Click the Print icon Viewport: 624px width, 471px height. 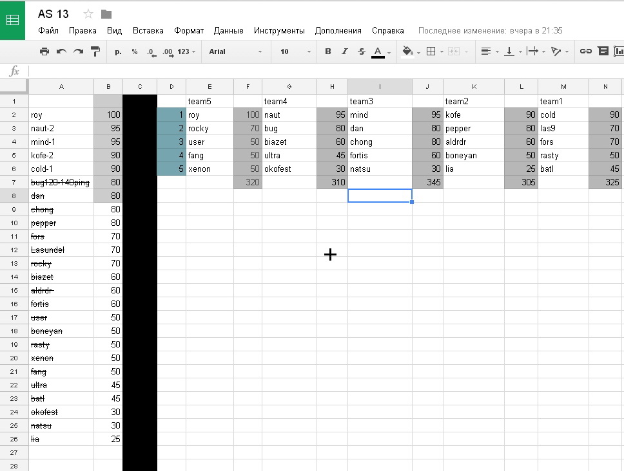pos(44,51)
